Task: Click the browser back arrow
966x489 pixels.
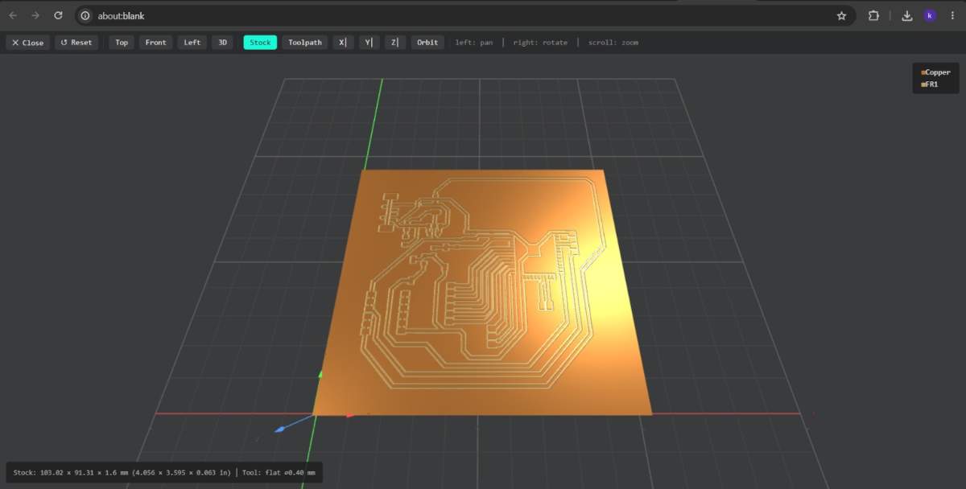Action: coord(13,15)
